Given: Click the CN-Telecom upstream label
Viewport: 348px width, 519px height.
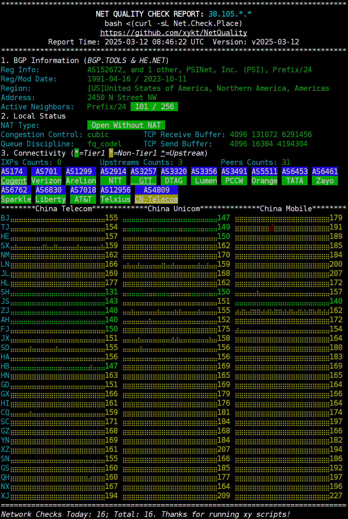Looking at the screenshot, I should pyautogui.click(x=156, y=199).
